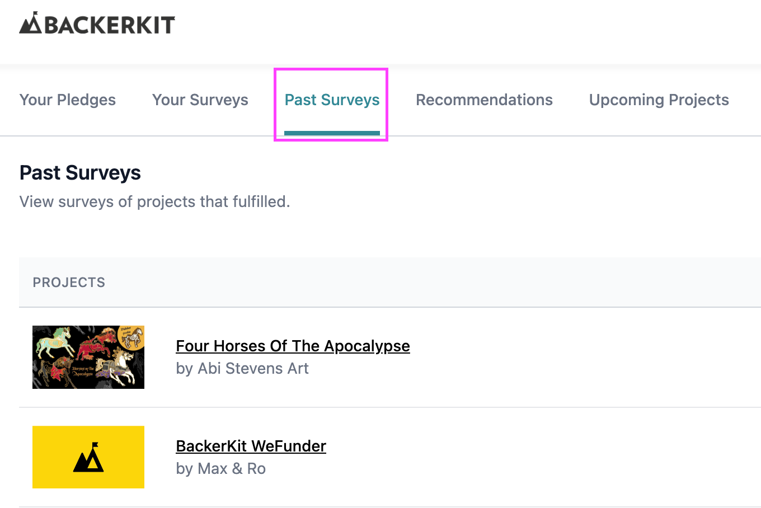Click the black tent icon on the yellow thumbnail
The height and width of the screenshot is (508, 761).
click(89, 458)
